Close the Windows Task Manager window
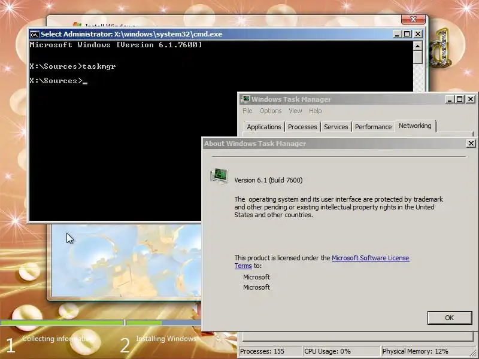This screenshot has width=479, height=359. pyautogui.click(x=471, y=99)
